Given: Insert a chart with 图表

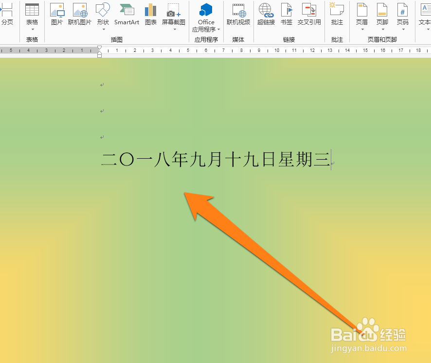Looking at the screenshot, I should (151, 14).
